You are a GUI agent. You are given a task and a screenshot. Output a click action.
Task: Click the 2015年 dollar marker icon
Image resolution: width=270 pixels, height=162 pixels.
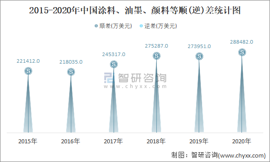pos(28,71)
